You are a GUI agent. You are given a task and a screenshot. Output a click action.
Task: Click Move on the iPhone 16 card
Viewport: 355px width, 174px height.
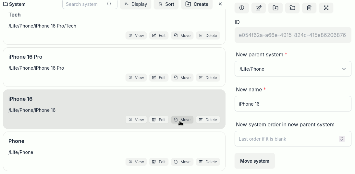(182, 120)
